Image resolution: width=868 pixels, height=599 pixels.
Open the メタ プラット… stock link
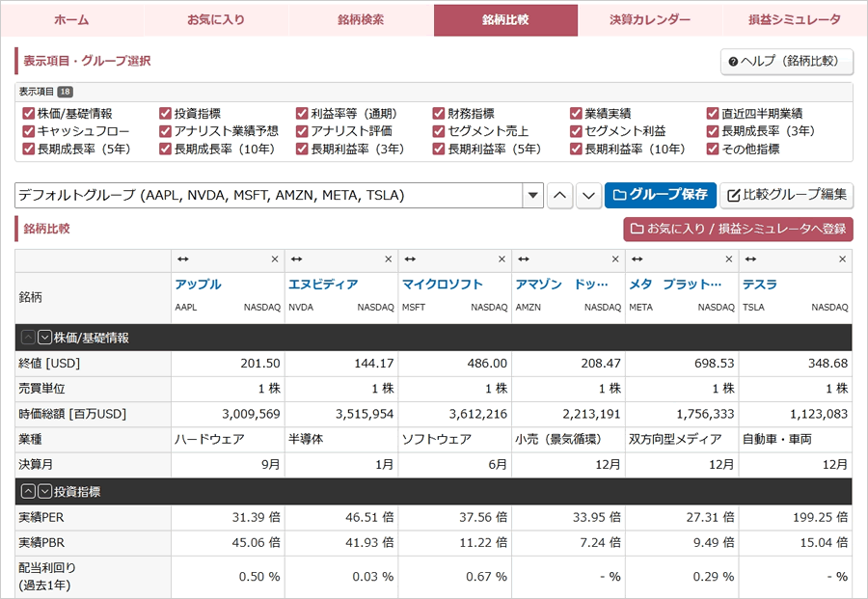[675, 285]
